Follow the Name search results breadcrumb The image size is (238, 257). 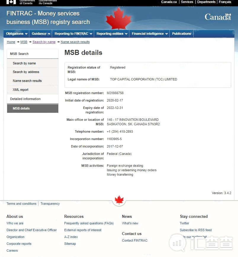pos(75,42)
